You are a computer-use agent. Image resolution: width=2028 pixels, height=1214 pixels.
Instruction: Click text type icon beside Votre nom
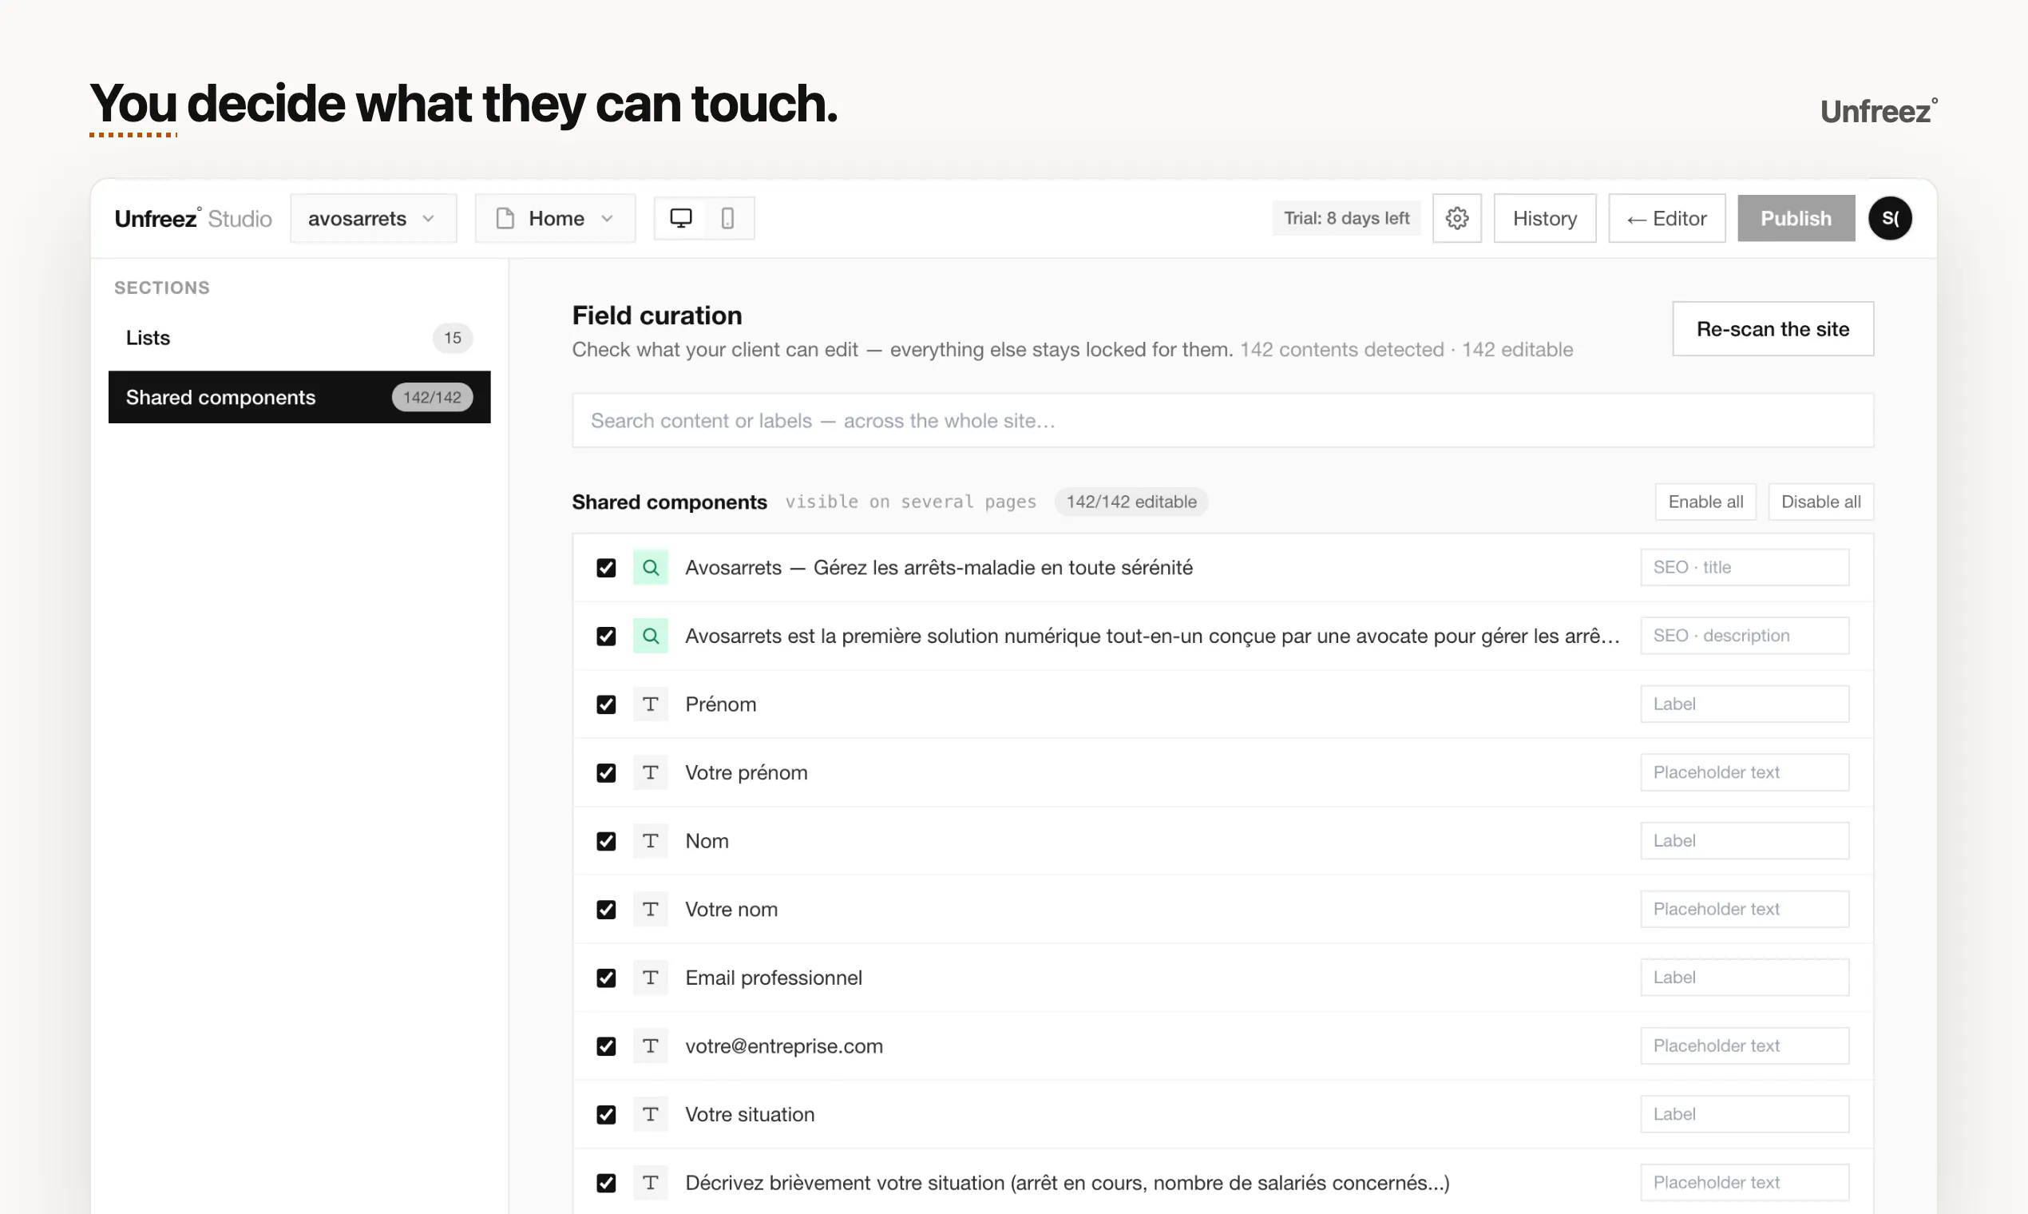coord(650,910)
